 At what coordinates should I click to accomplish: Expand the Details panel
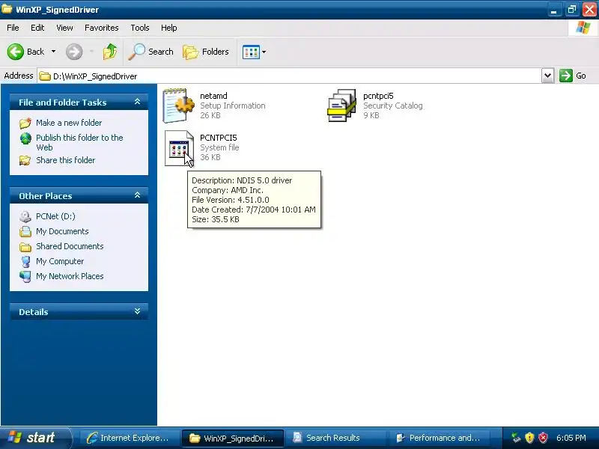(137, 311)
